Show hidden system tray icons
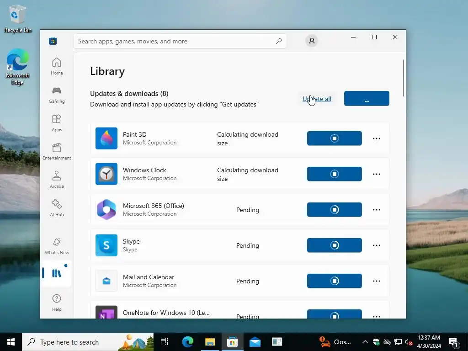This screenshot has width=468, height=351. [x=365, y=342]
